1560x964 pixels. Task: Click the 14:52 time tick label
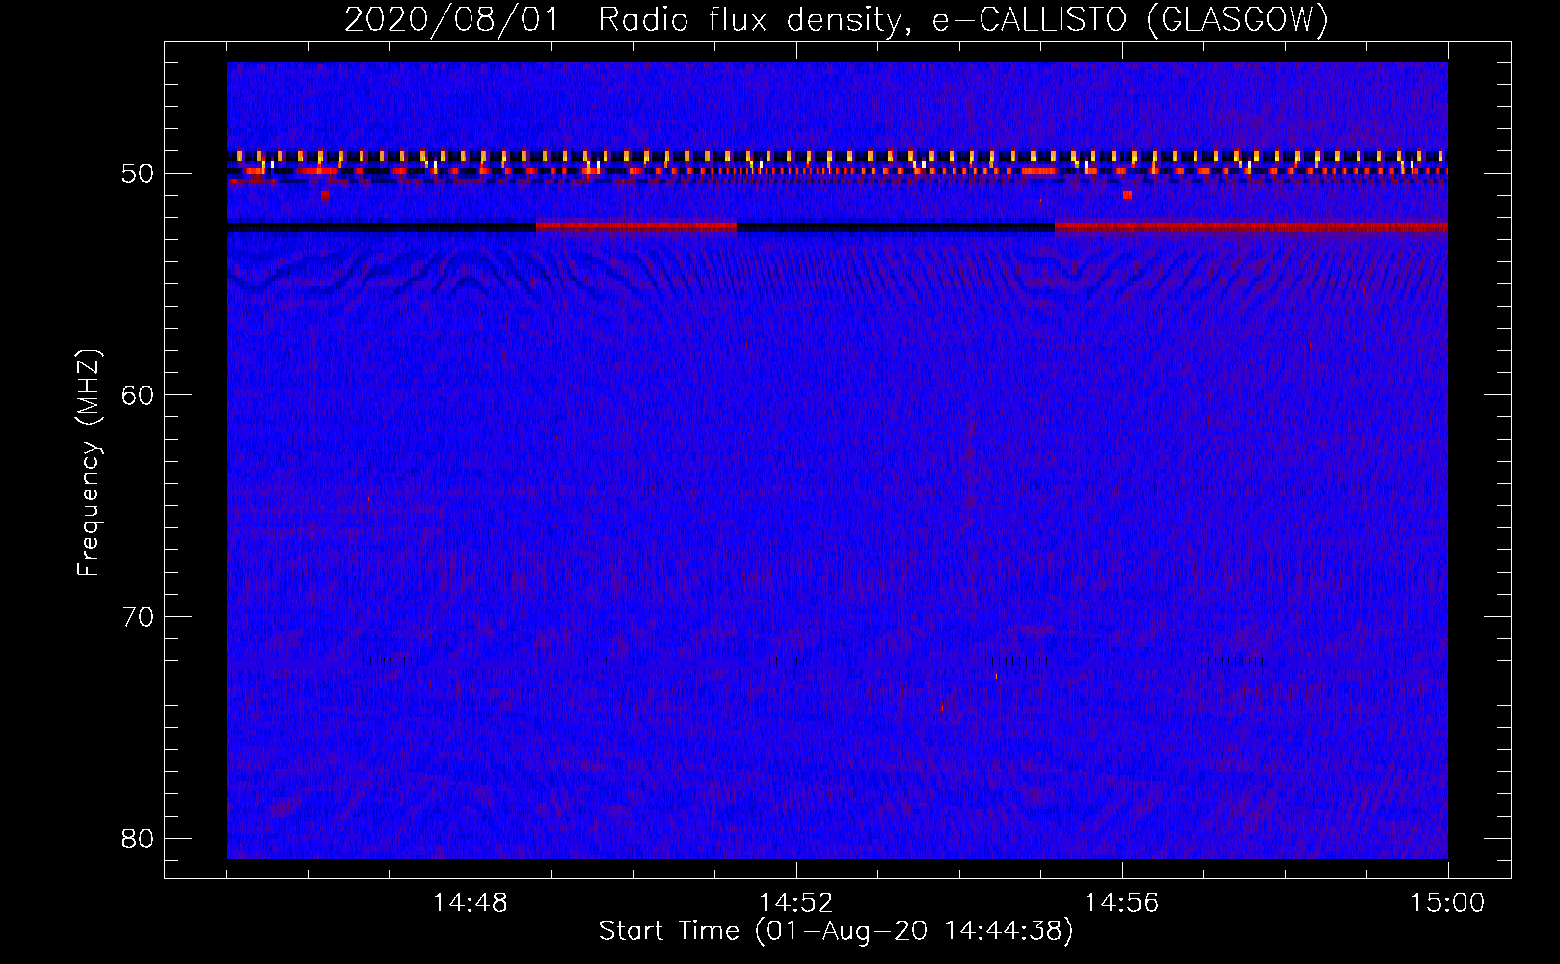click(796, 903)
